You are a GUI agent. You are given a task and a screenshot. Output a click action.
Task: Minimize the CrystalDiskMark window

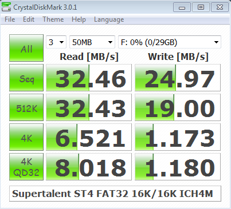(182, 7)
